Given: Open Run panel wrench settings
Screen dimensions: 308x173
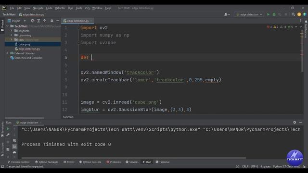Looking at the screenshot, I should pos(8,135).
